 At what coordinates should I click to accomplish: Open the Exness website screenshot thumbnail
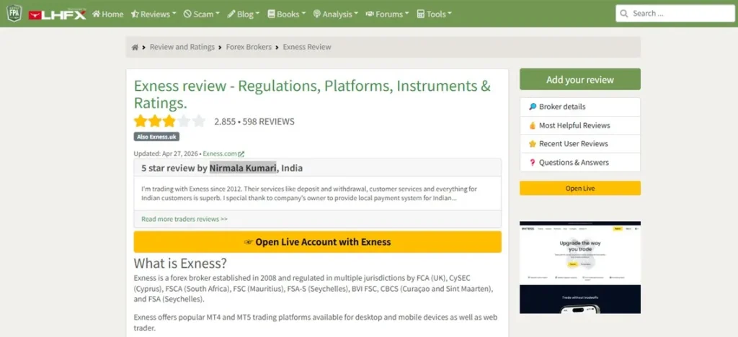580,267
